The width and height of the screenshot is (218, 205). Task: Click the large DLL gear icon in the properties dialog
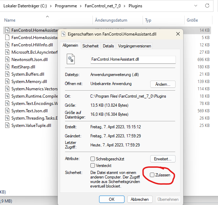click(71, 59)
